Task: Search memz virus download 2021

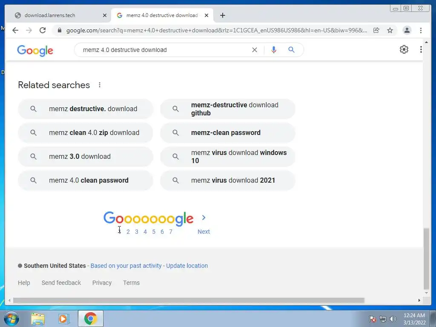Action: [227, 181]
